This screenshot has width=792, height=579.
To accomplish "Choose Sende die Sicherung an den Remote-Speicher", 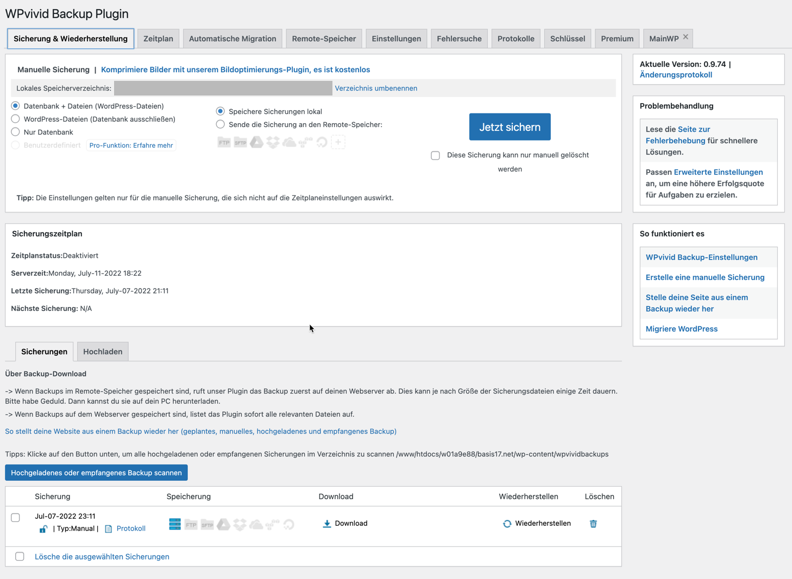I will click(x=220, y=124).
